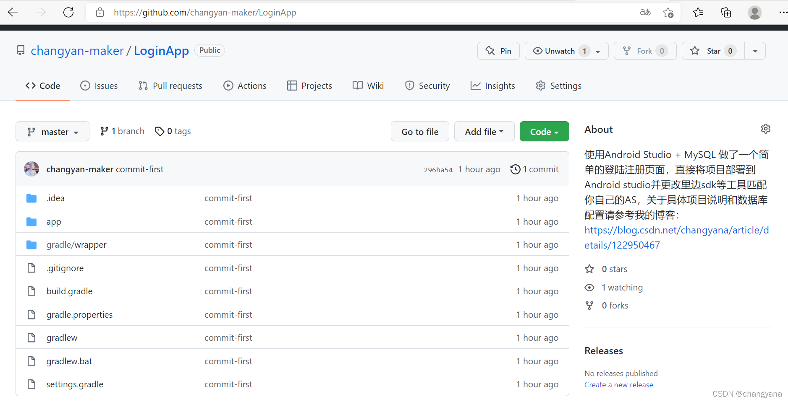The width and height of the screenshot is (788, 402).
Task: Click Create a new release link
Action: click(618, 385)
